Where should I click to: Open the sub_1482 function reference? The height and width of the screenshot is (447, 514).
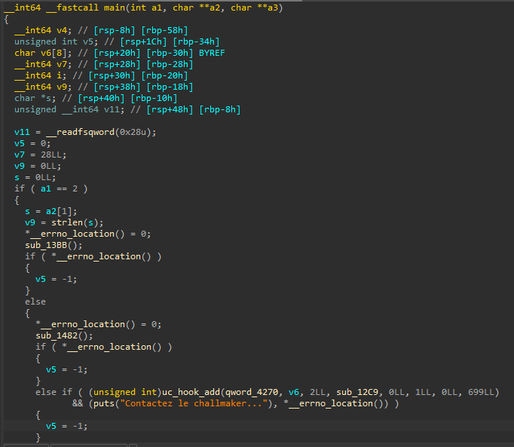(x=56, y=335)
